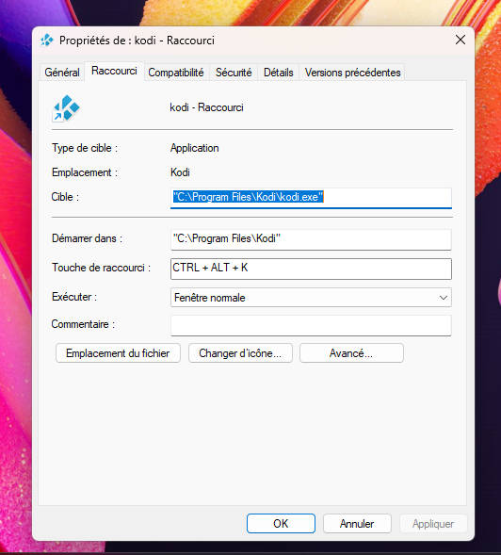The image size is (501, 555).
Task: Click the 'Kodi' location value
Action: pyautogui.click(x=180, y=172)
